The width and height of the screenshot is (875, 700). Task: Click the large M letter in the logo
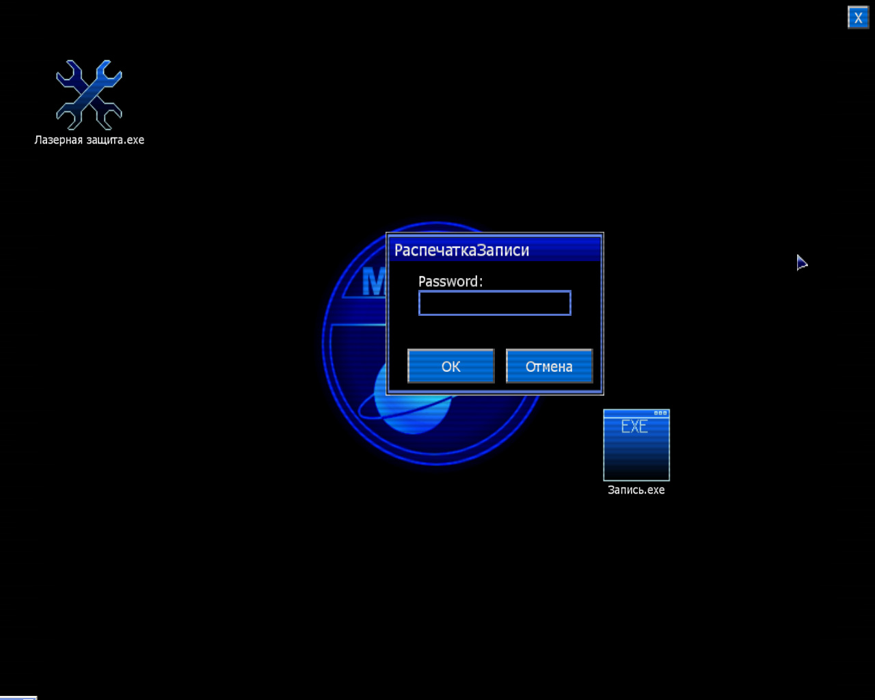[x=374, y=282]
